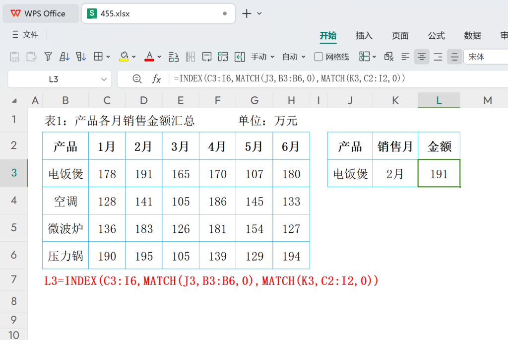Click the cell containing 微波炉
Image resolution: width=508 pixels, height=340 pixels.
[65, 228]
